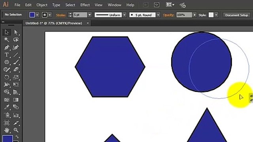
Task: Select the Scale tool
Action: (x=16, y=77)
